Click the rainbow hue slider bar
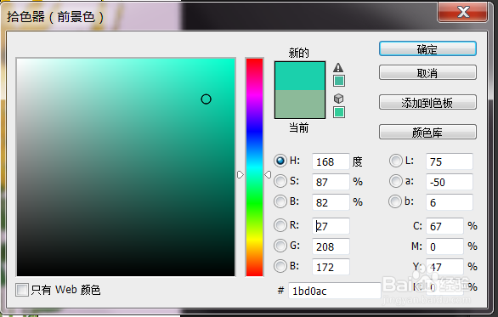This screenshot has width=498, height=317. pos(254,167)
